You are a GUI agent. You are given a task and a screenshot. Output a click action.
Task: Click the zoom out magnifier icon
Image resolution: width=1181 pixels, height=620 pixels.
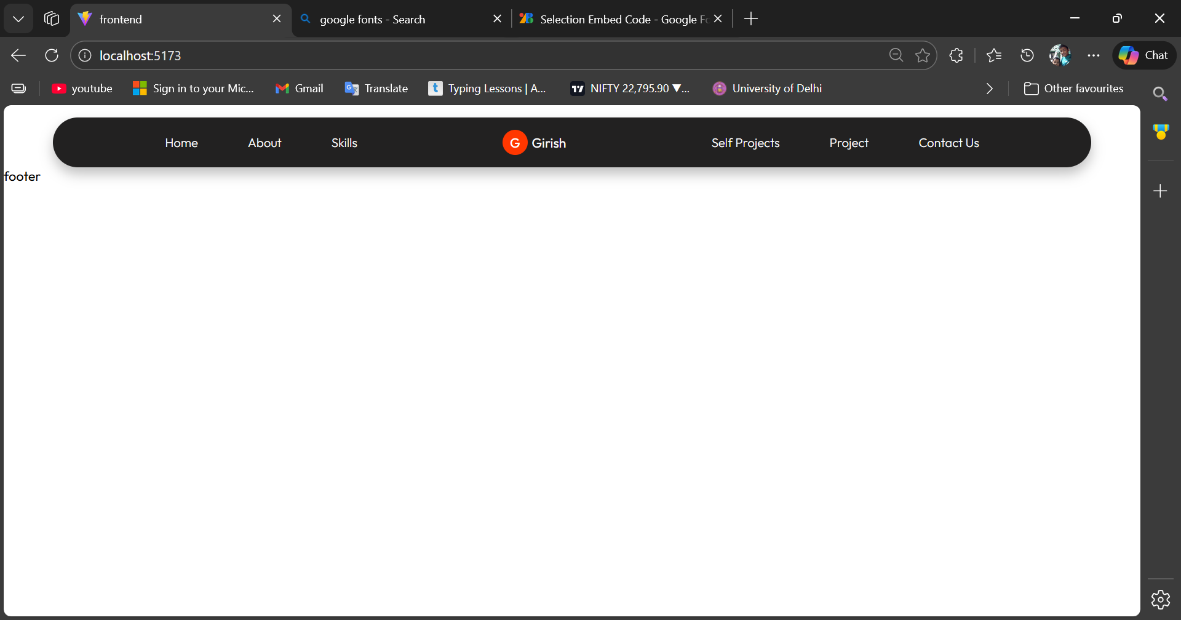tap(896, 55)
